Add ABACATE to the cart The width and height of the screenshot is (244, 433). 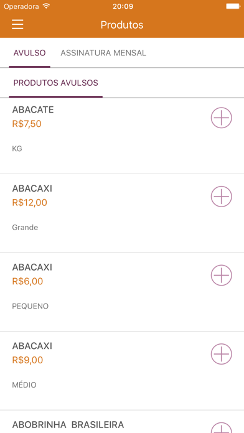point(222,118)
